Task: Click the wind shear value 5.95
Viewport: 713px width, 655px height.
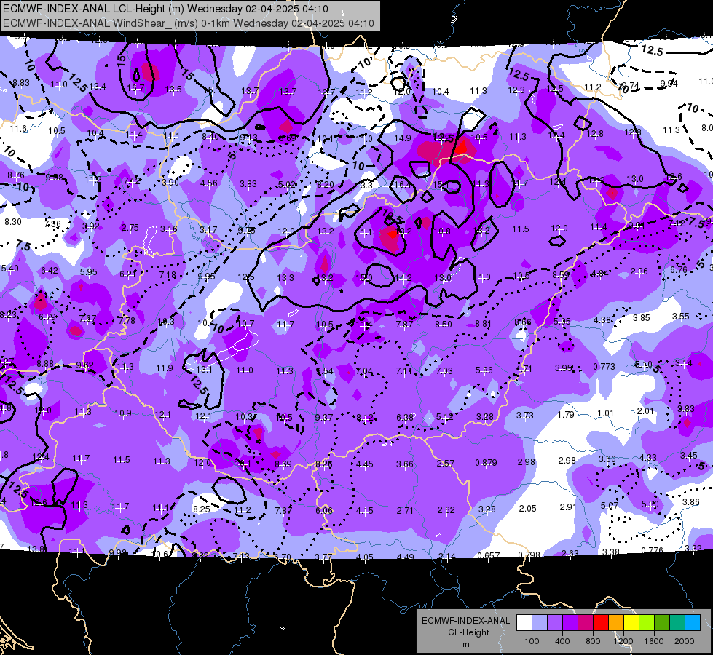Action: [x=89, y=271]
